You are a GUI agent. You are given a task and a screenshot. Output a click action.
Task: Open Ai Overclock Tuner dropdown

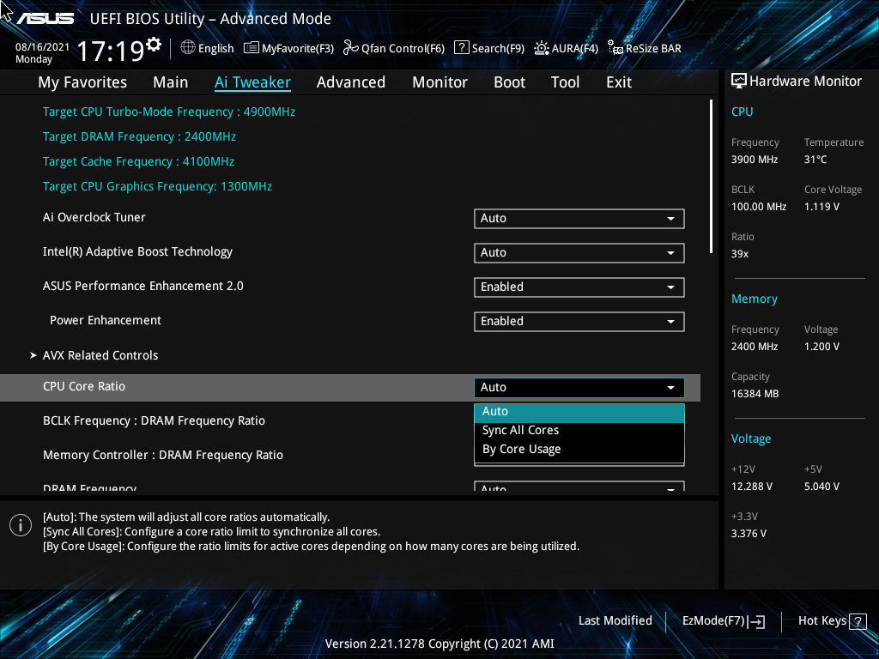point(579,219)
